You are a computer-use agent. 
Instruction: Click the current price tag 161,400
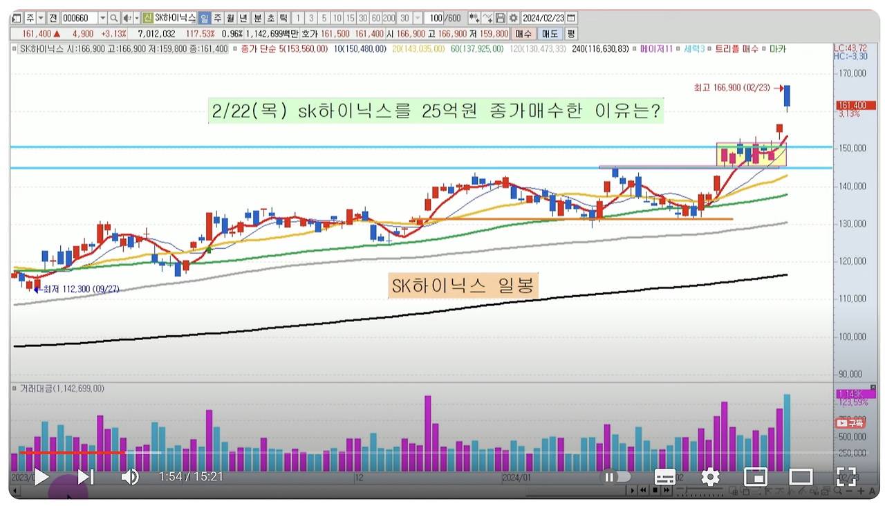(x=856, y=106)
